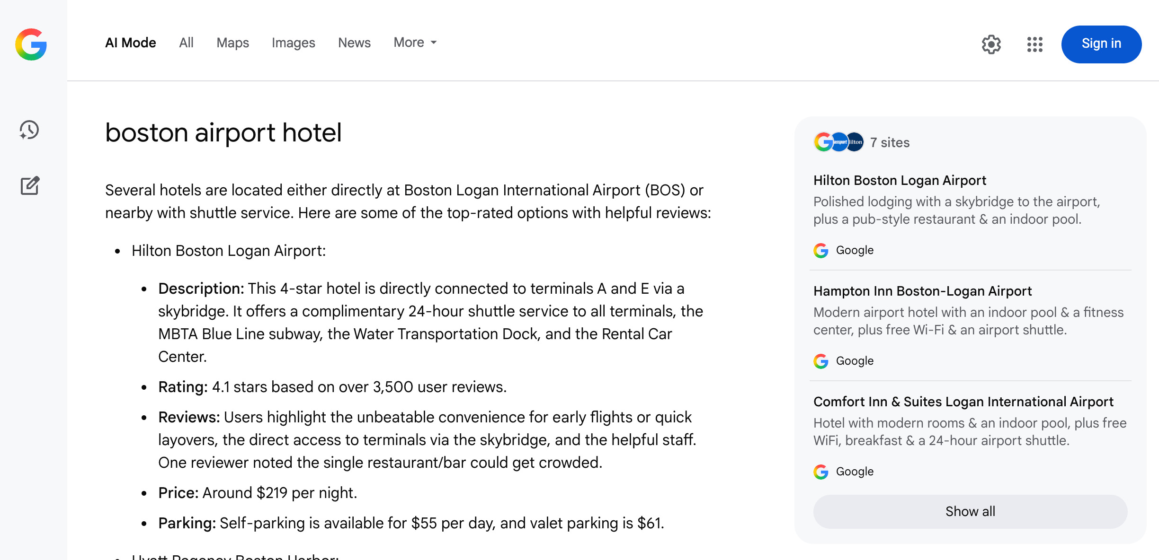Click Show all sources button
This screenshot has height=560, width=1159.
point(970,511)
